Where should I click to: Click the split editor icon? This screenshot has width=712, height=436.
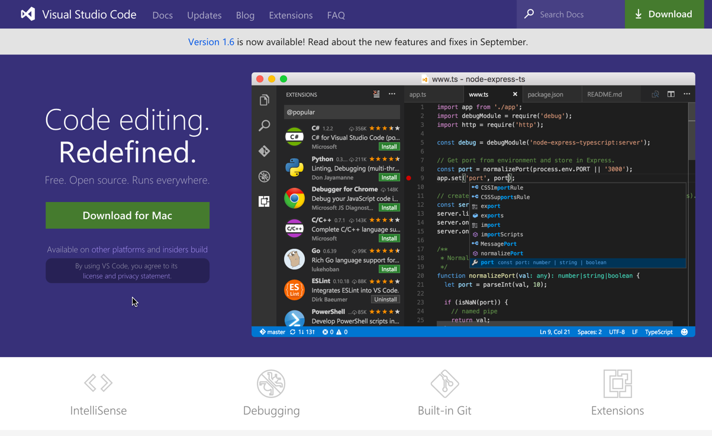[x=671, y=94]
